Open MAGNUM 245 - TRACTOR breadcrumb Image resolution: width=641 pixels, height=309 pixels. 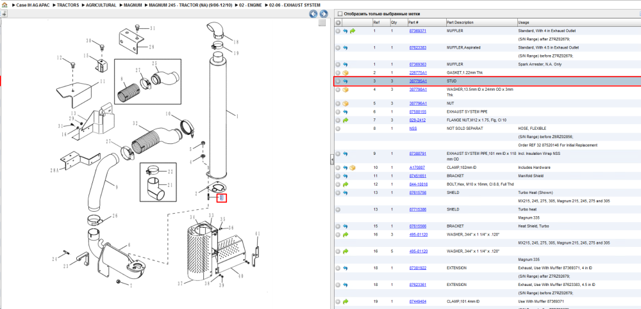pyautogui.click(x=191, y=5)
